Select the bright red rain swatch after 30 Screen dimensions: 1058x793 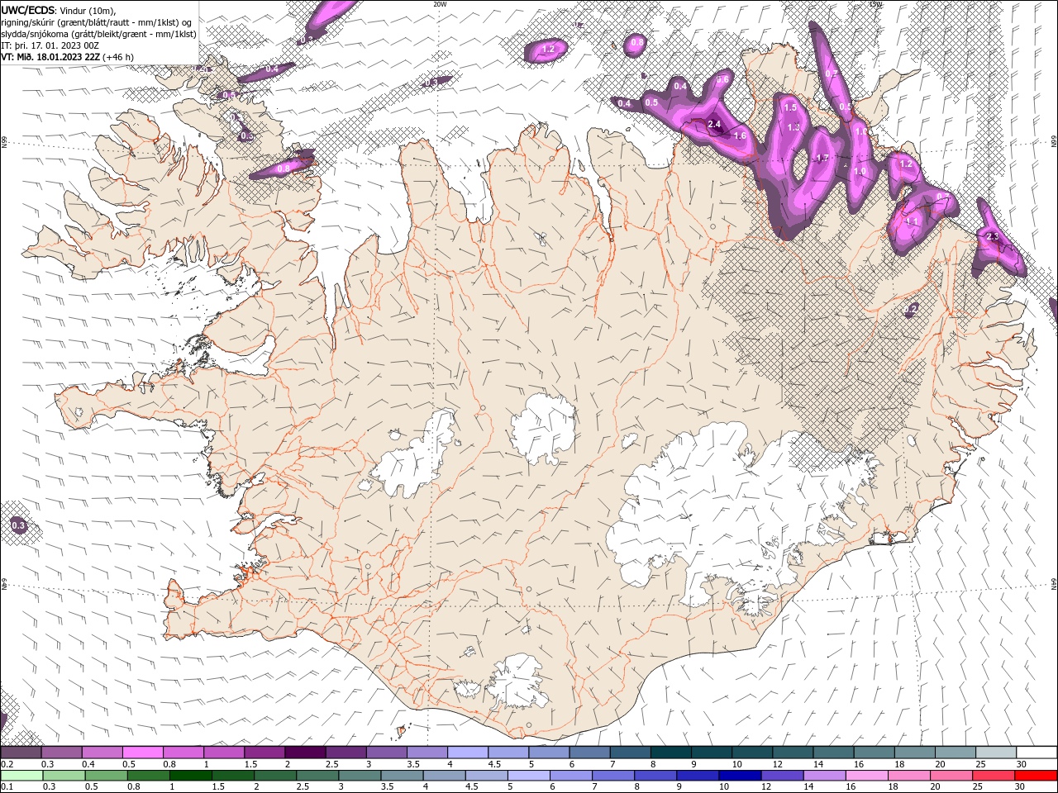point(1036,776)
